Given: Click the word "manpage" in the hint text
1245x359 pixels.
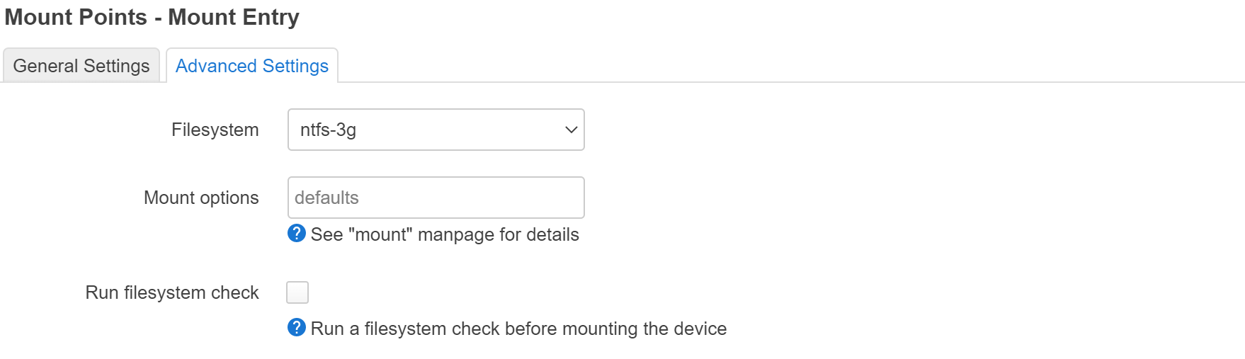Looking at the screenshot, I should point(455,234).
